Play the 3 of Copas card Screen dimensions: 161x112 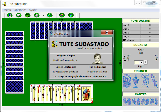(59, 94)
